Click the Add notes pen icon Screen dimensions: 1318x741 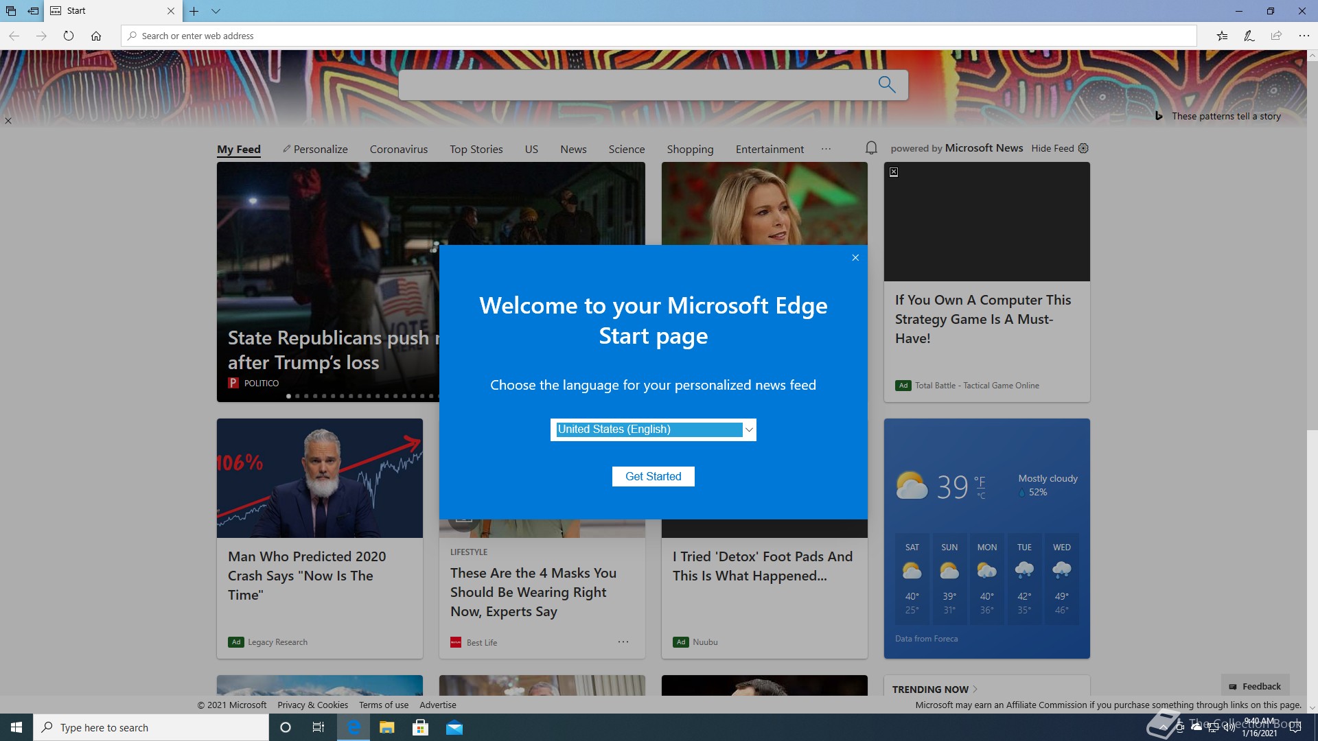tap(1249, 36)
